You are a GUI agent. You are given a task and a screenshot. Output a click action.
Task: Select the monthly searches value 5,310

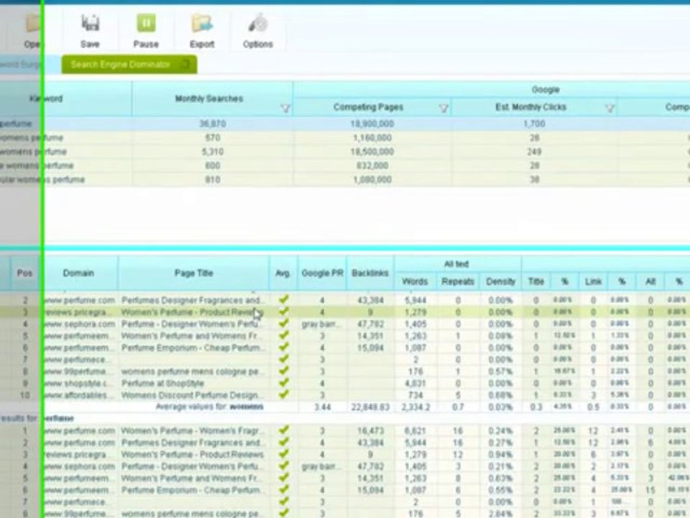(x=213, y=152)
